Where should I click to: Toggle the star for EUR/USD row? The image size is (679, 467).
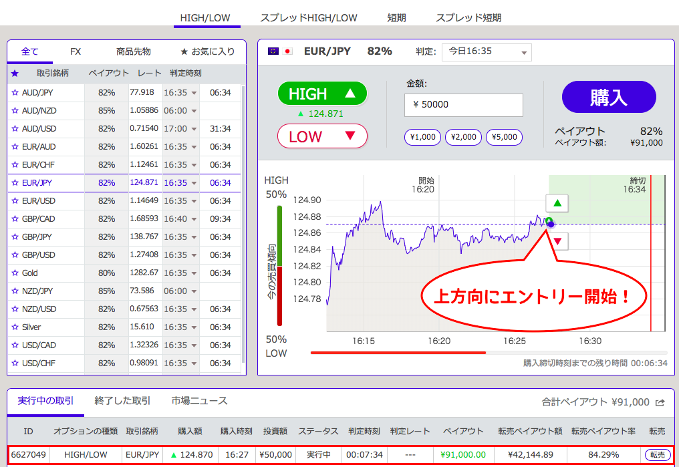(x=15, y=201)
